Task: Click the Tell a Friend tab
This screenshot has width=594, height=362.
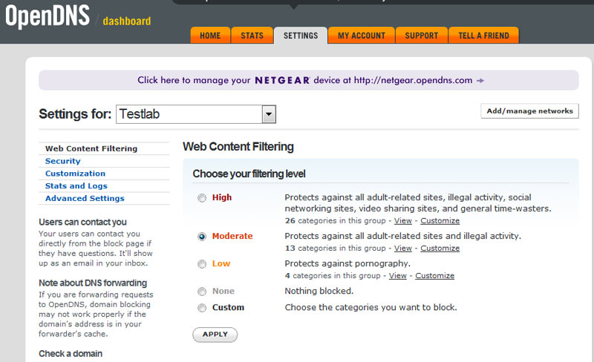Action: click(483, 36)
